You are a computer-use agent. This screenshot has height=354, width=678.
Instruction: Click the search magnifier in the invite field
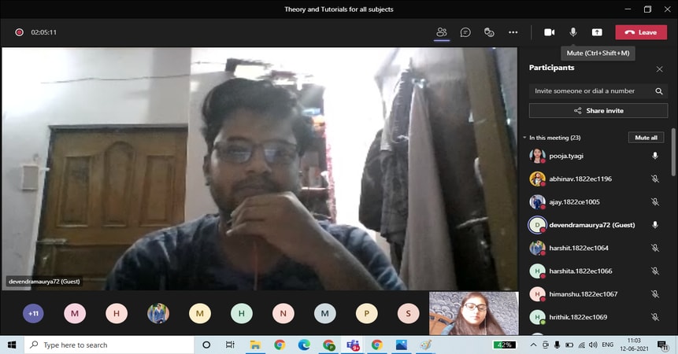659,91
